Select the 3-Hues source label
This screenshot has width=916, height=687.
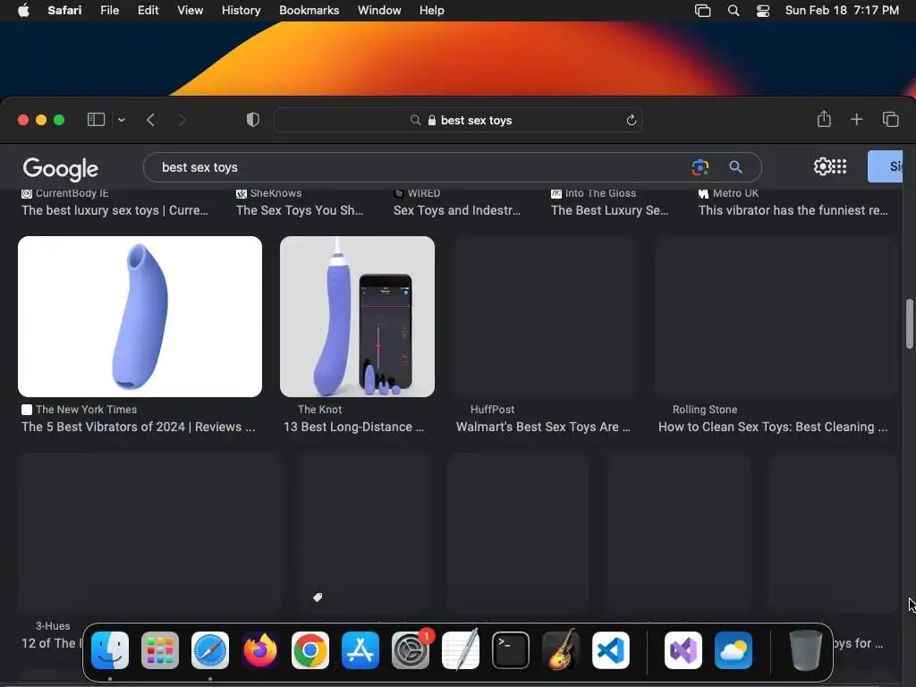[x=53, y=625]
